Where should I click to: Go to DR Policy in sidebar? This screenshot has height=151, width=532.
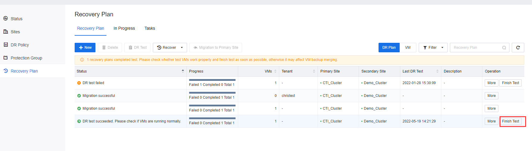pyautogui.click(x=20, y=45)
